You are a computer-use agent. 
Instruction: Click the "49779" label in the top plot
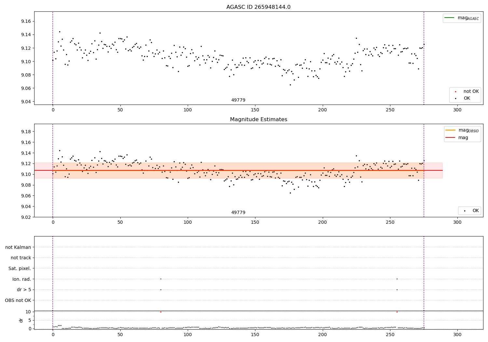pos(238,100)
